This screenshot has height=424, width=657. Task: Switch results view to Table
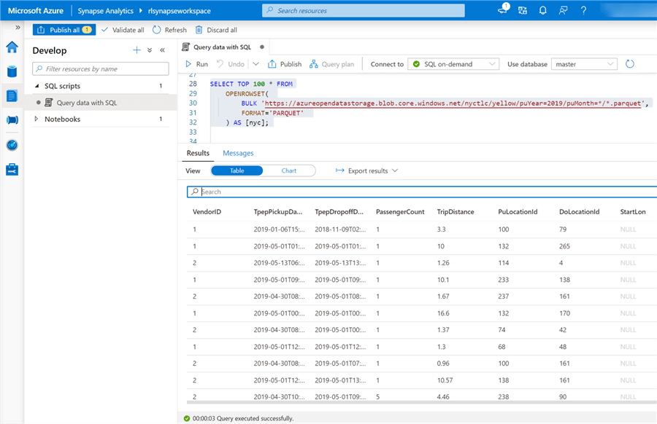click(x=237, y=170)
